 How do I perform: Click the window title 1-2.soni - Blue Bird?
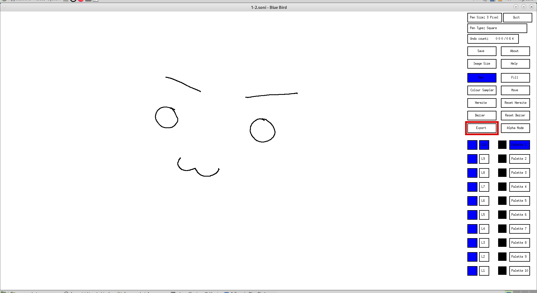269,7
